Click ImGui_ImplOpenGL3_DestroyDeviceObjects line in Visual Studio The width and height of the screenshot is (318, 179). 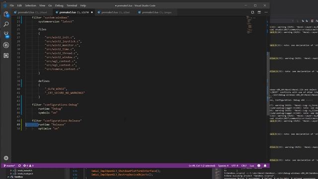click(x=122, y=175)
